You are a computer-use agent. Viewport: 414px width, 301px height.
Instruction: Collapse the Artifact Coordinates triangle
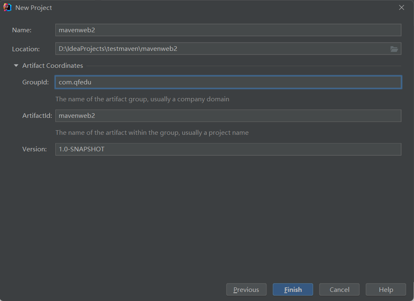tap(16, 66)
